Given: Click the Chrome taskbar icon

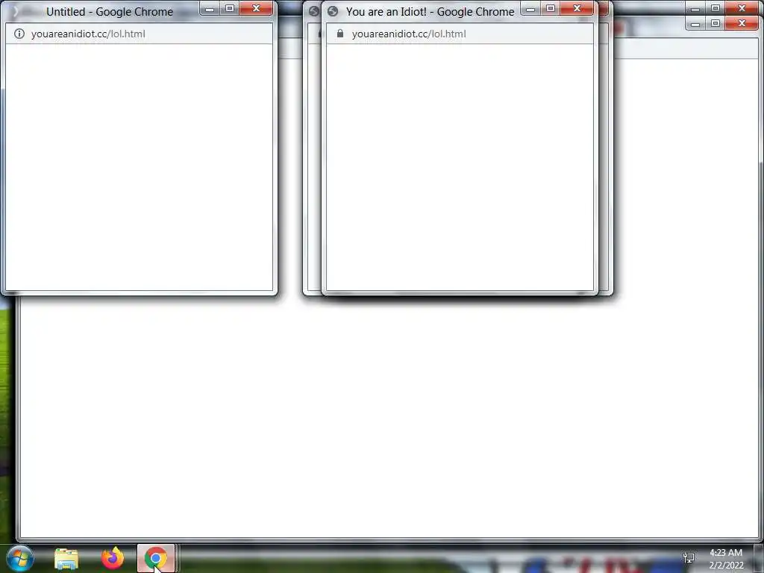Looking at the screenshot, I should click(156, 558).
